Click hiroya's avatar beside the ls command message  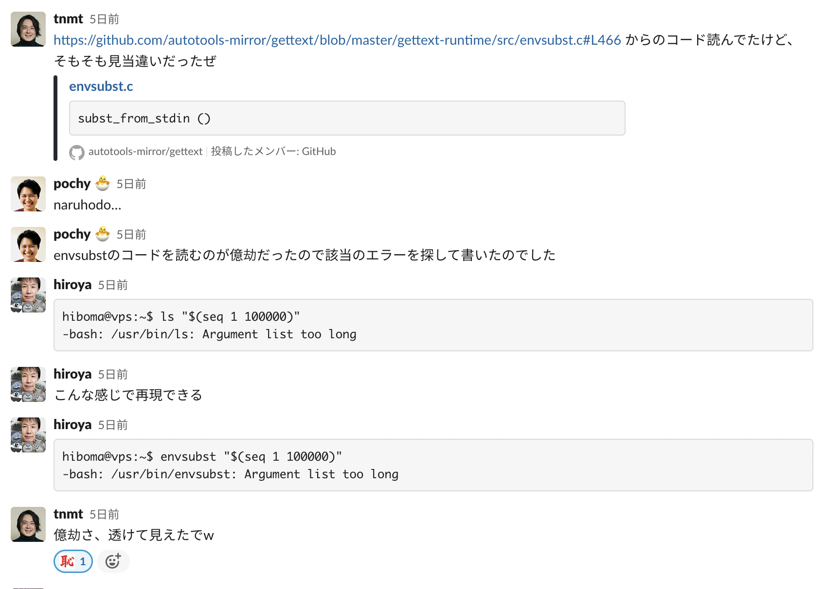(28, 295)
